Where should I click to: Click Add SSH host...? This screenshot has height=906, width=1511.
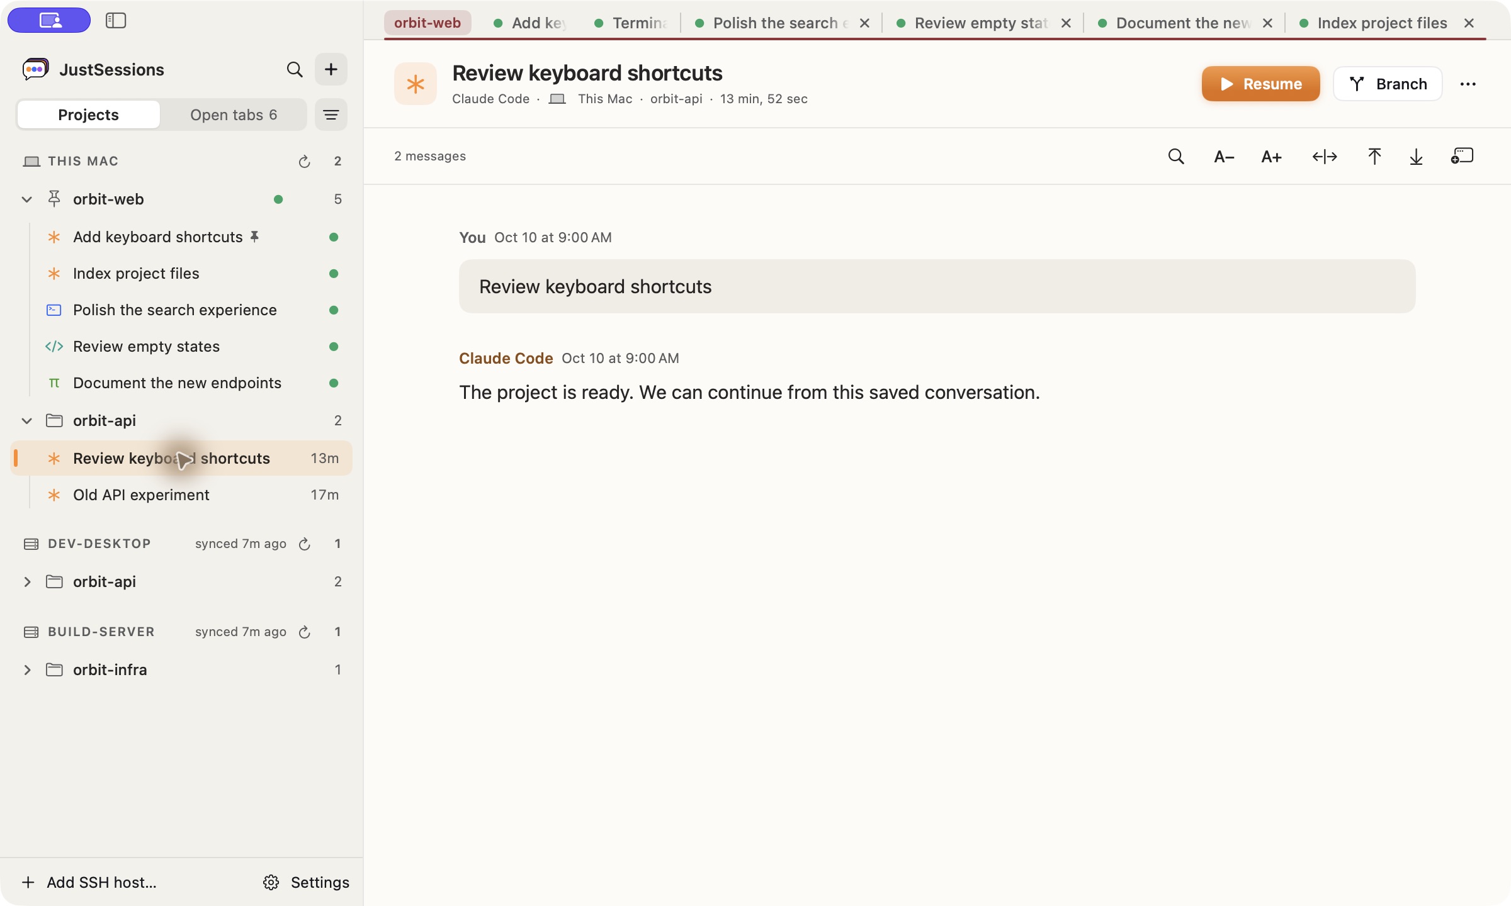click(x=89, y=883)
